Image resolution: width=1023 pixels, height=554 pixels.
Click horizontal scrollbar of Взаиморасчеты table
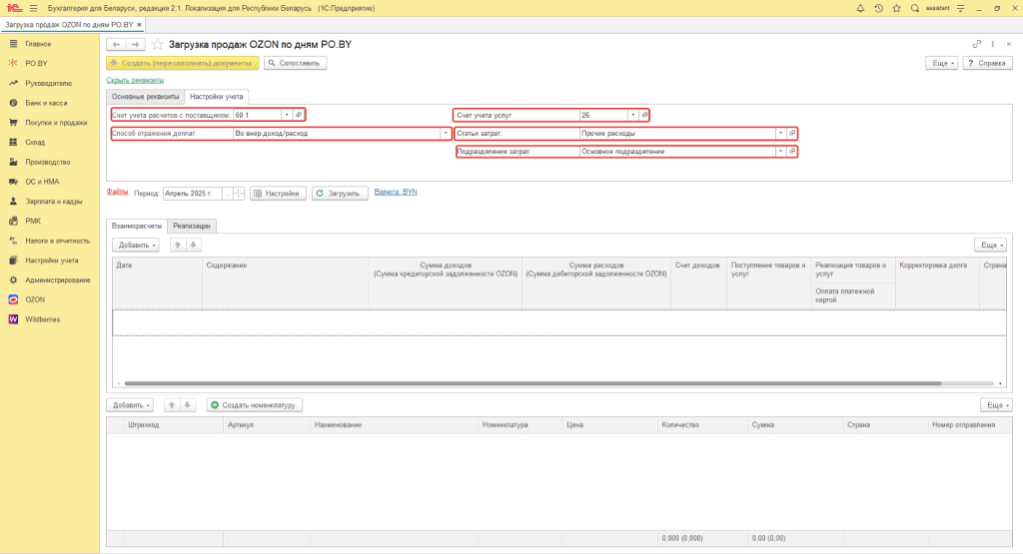tap(532, 384)
